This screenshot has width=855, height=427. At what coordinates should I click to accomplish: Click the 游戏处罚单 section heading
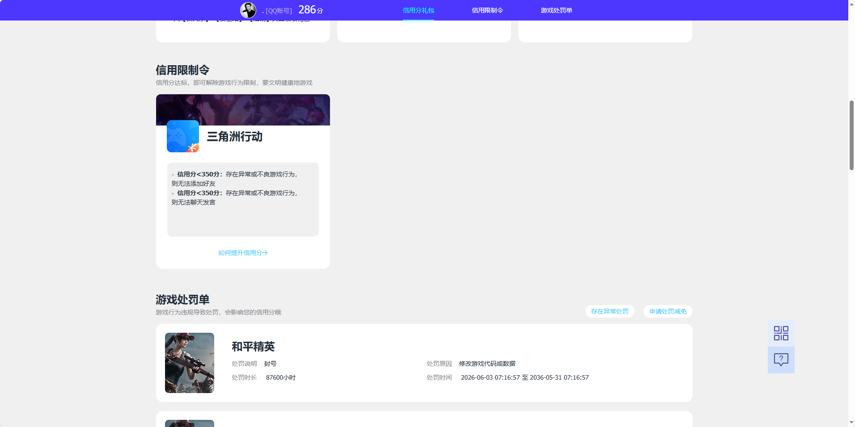point(182,300)
